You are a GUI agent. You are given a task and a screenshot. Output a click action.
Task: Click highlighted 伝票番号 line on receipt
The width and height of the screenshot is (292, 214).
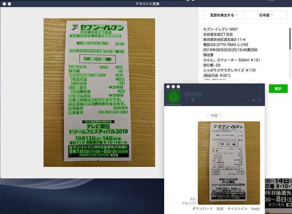98,112
